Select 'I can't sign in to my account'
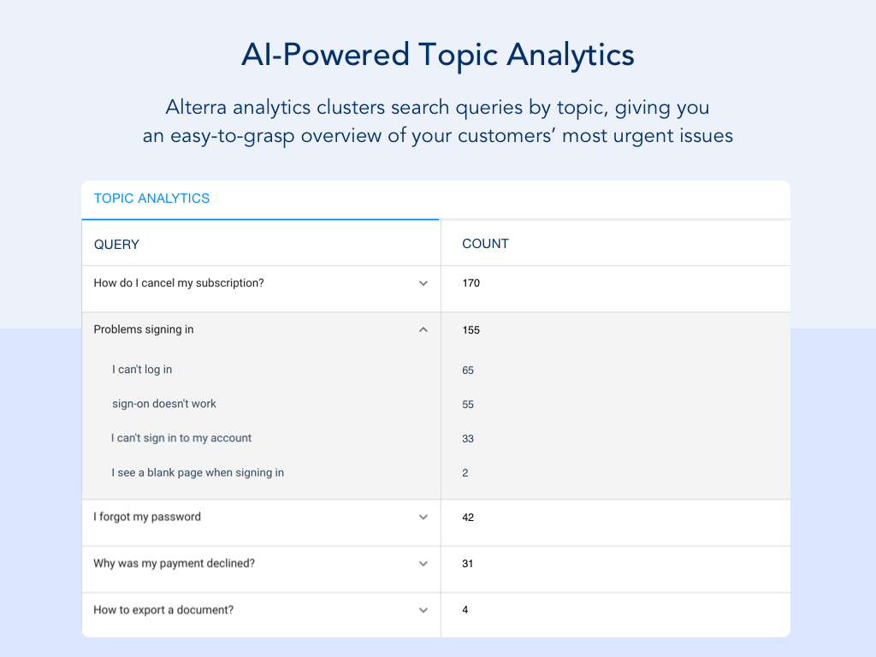This screenshot has width=876, height=657. [x=181, y=438]
